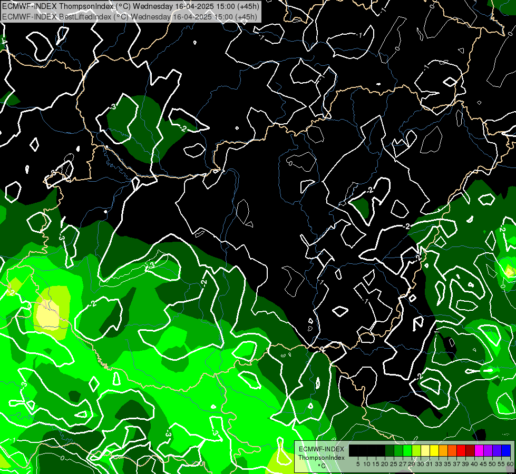This screenshot has height=474, width=516.
Task: Click the BestLiftedIndex title line at top
Action: 129,16
